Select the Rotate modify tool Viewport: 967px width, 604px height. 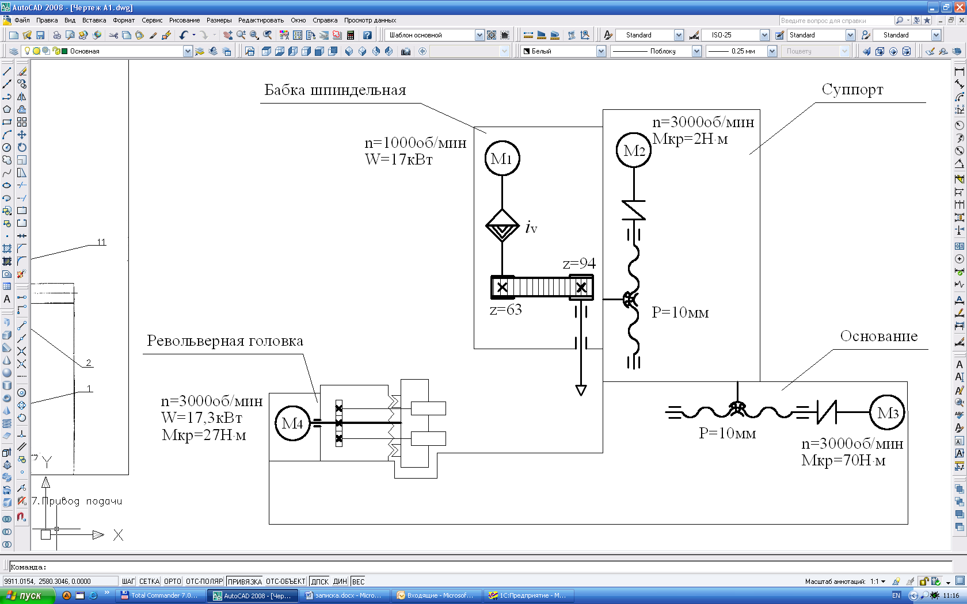[x=22, y=147]
